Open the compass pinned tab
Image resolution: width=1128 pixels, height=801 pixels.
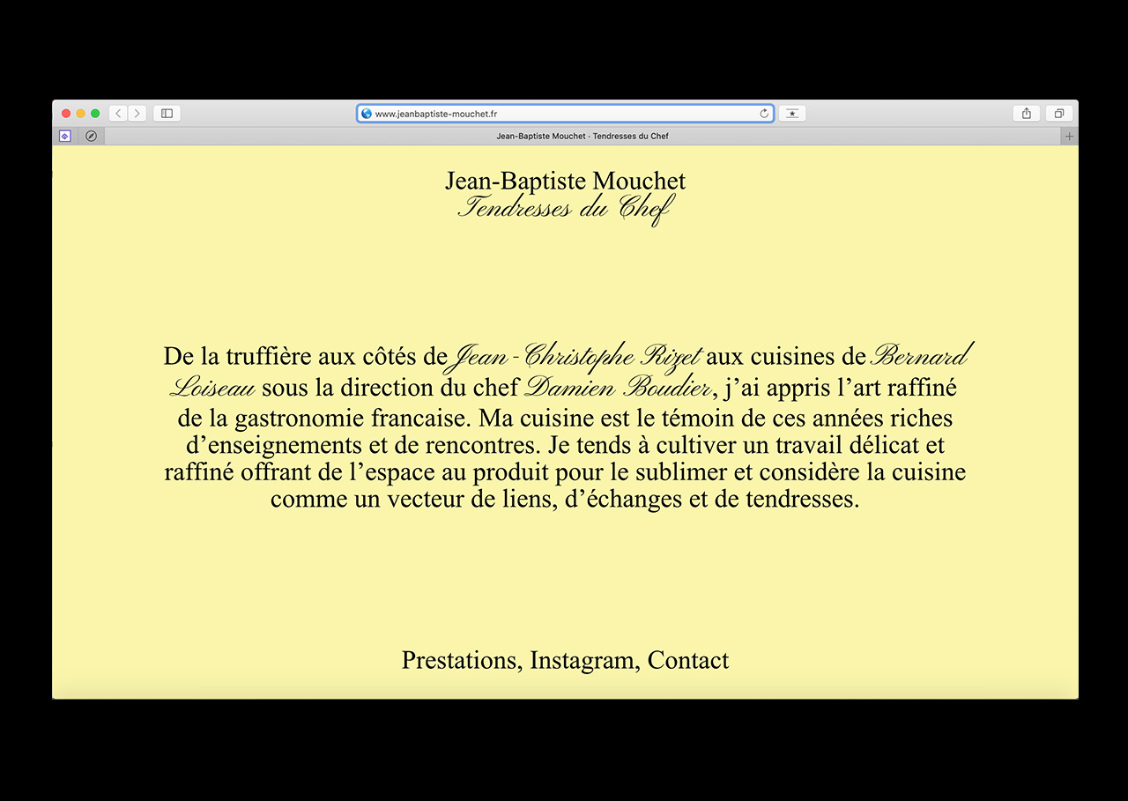click(x=91, y=137)
